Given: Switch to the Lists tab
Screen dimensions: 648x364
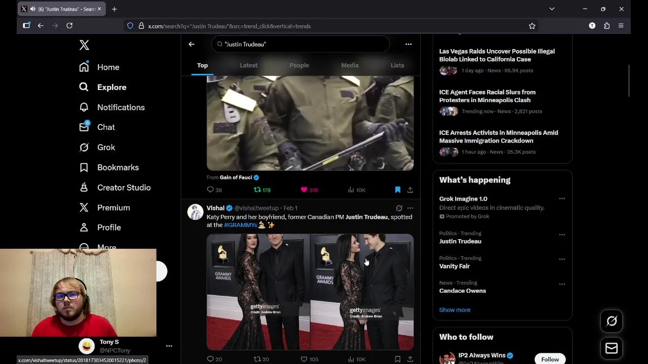Looking at the screenshot, I should coord(397,65).
